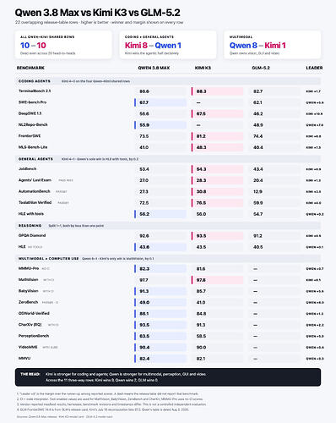This screenshot has height=423, width=336.
Task: Click the QWEN 3.8 MAX column header
Action: [154, 68]
